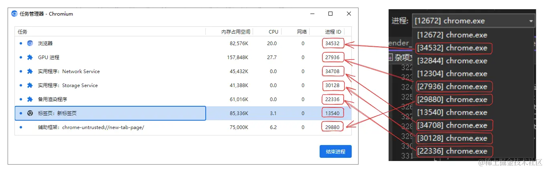Click the puzzle icon beside 备用渲染程序

click(30, 99)
